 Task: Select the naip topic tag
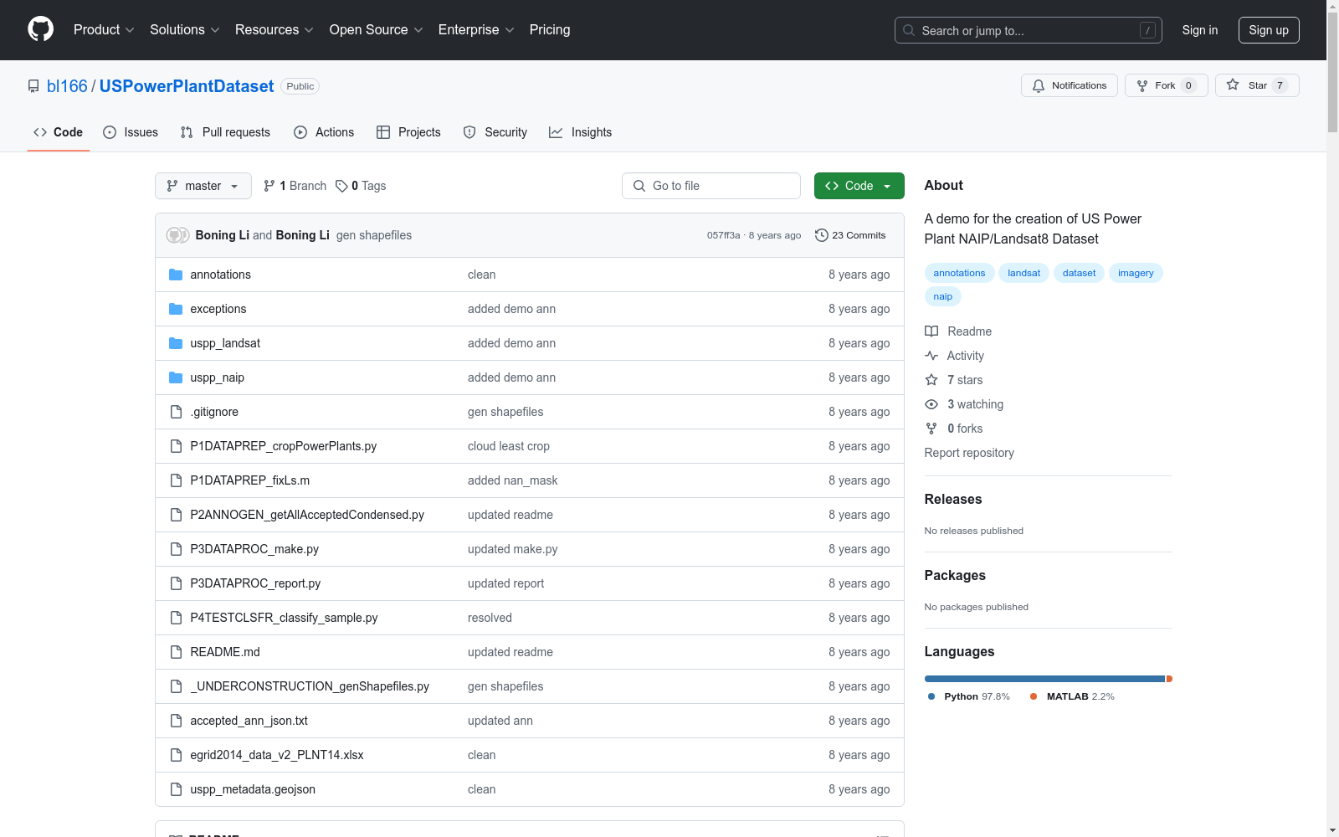click(x=943, y=296)
